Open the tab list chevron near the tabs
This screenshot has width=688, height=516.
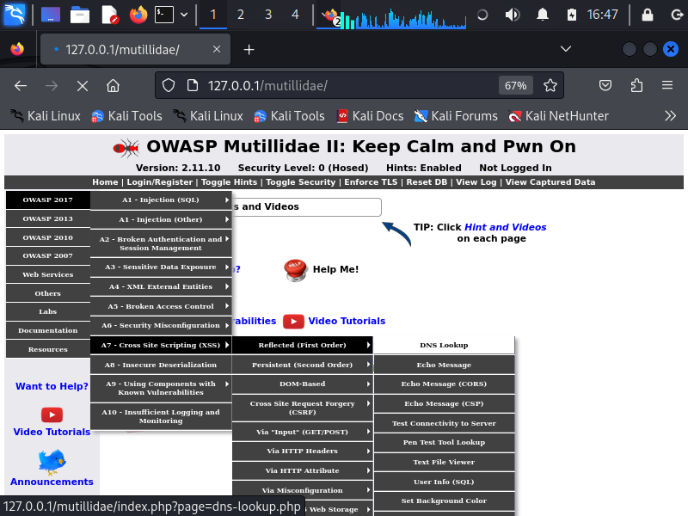[x=563, y=49]
